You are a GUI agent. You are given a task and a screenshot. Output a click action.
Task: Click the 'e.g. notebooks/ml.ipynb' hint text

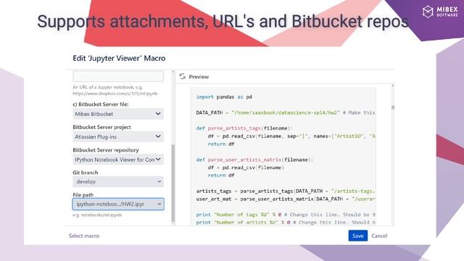97,215
